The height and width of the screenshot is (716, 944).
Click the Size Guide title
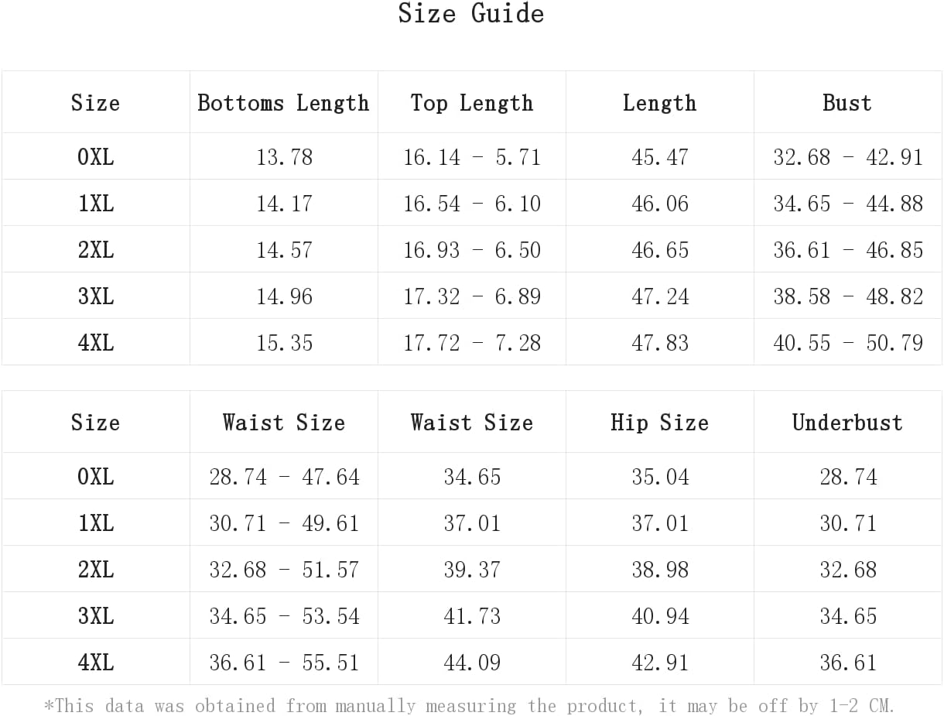471,13
